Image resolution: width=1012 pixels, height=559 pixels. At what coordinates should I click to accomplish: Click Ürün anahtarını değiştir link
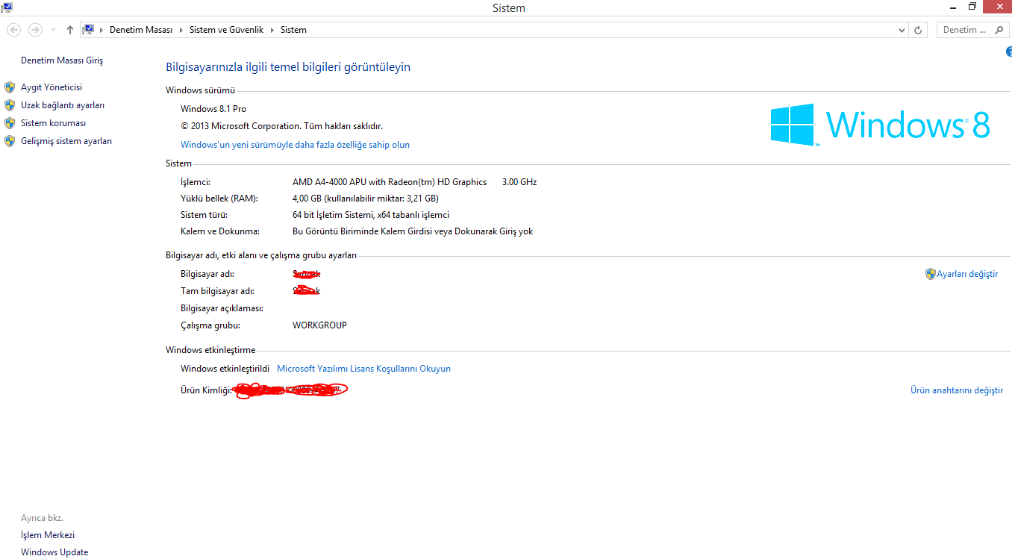[x=957, y=390]
